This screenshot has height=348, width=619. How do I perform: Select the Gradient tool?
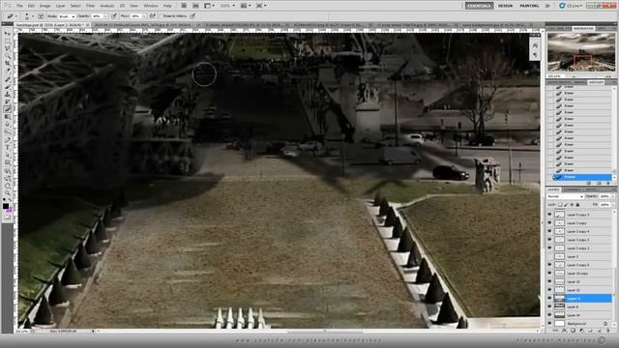7,117
